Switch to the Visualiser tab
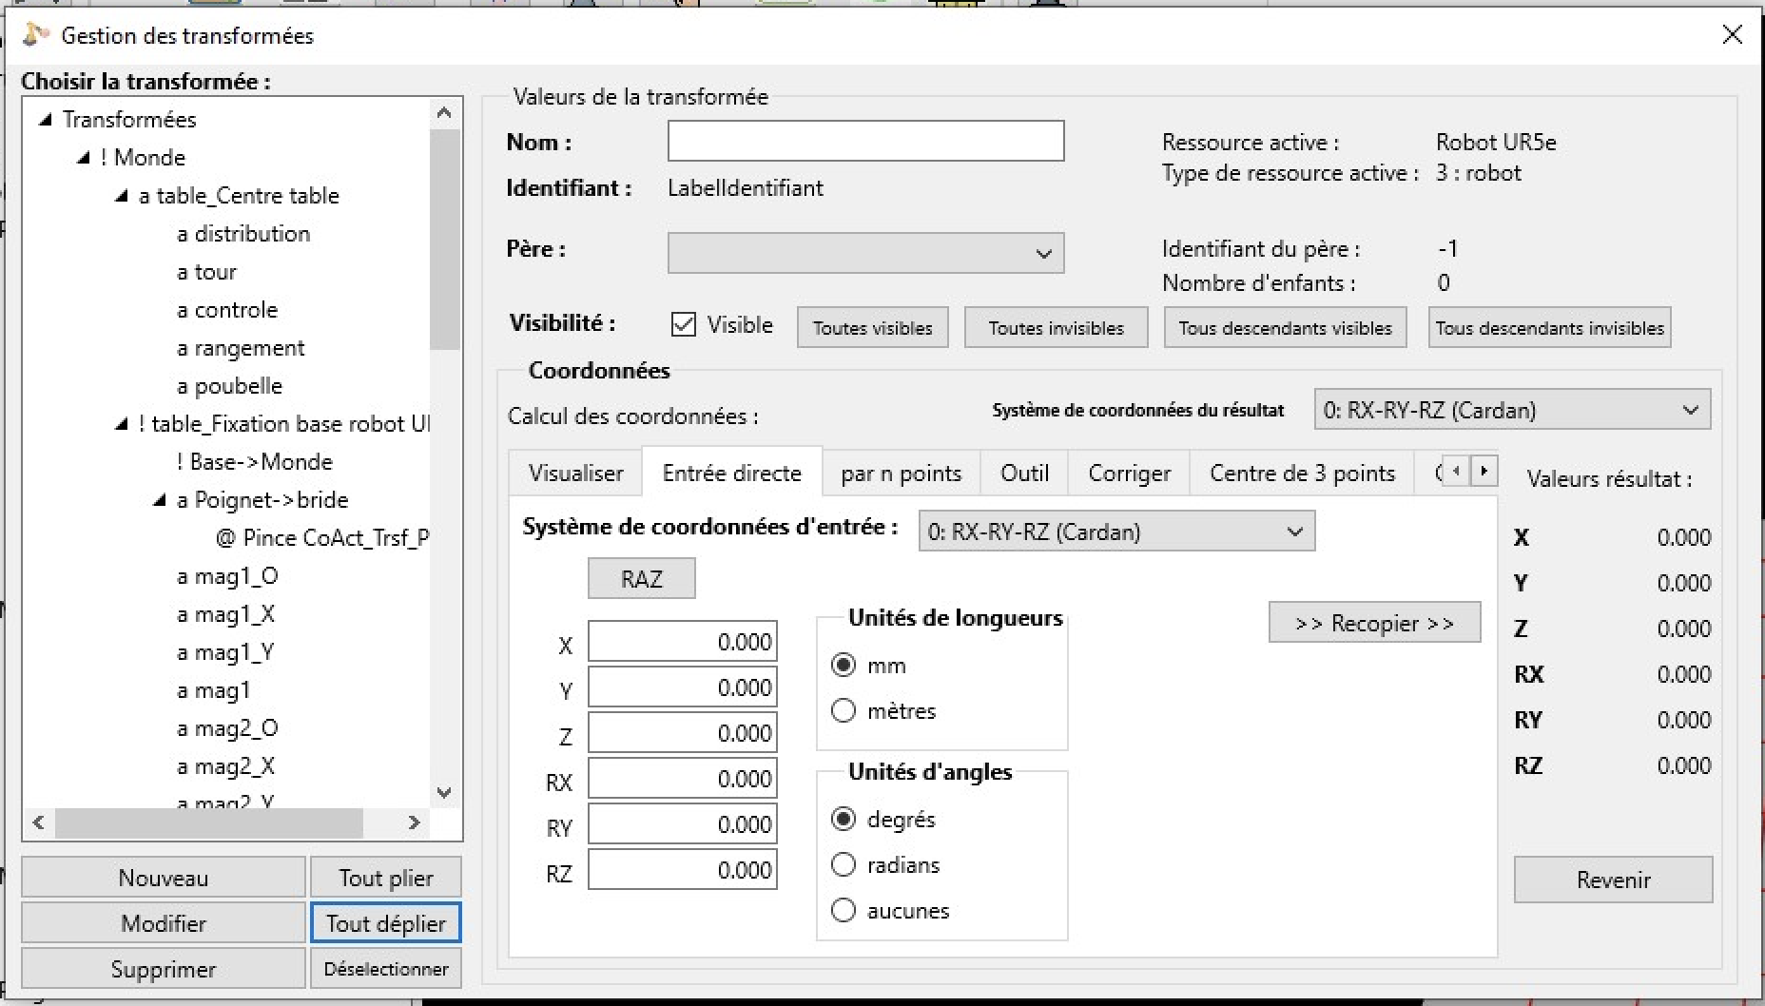This screenshot has height=1006, width=1765. [x=575, y=474]
